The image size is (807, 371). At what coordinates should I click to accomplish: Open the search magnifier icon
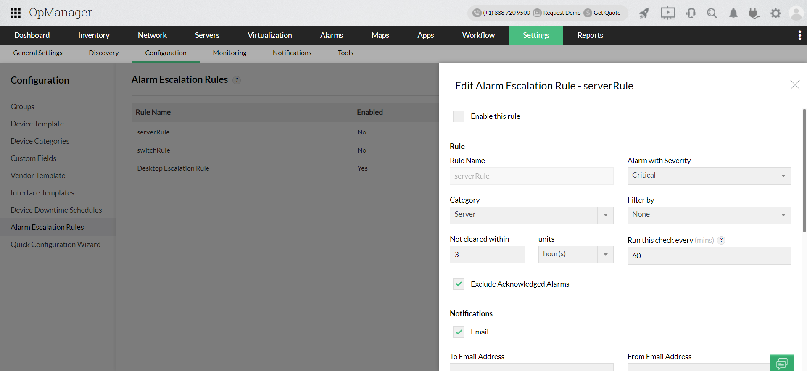[712, 13]
